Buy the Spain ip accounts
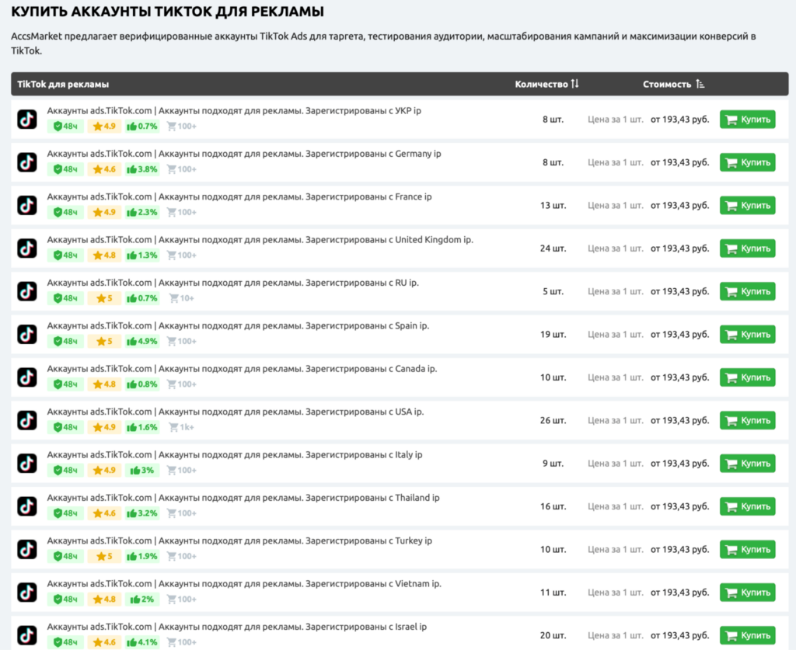The image size is (796, 650). 747,335
